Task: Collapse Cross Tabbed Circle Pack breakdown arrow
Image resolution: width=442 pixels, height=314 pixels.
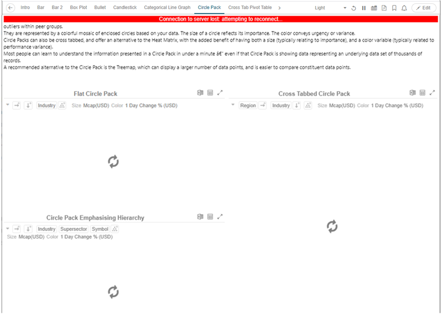Action: tap(233, 105)
